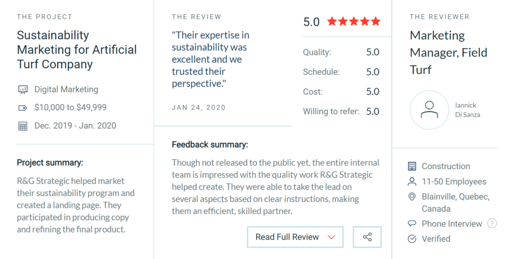The image size is (514, 259).
Task: Click the Construction industry building icon
Action: 412,166
